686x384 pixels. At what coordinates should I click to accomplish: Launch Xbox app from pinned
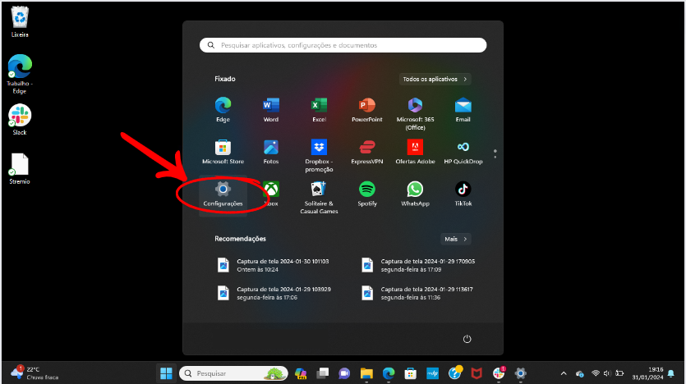[271, 194]
